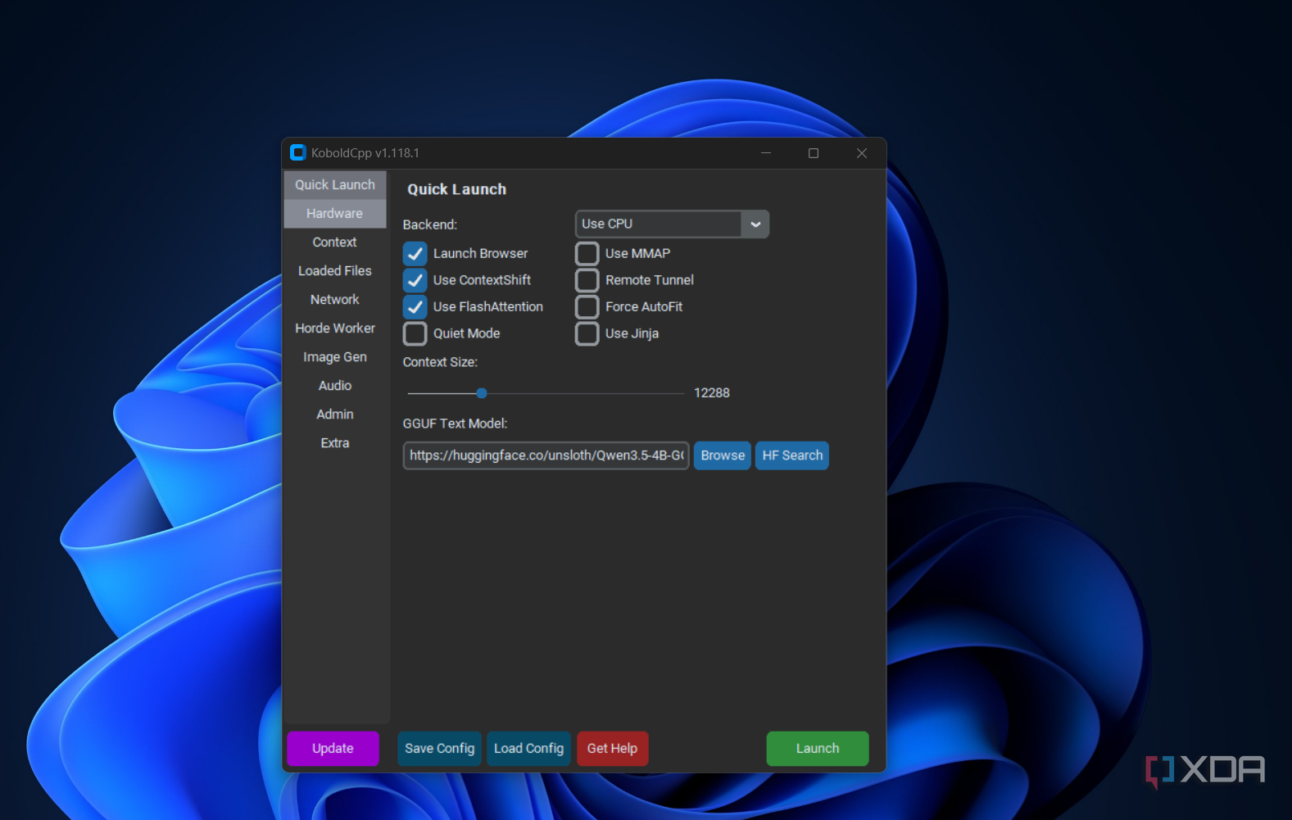Go to the Context tab
This screenshot has width=1292, height=820.
(x=335, y=242)
